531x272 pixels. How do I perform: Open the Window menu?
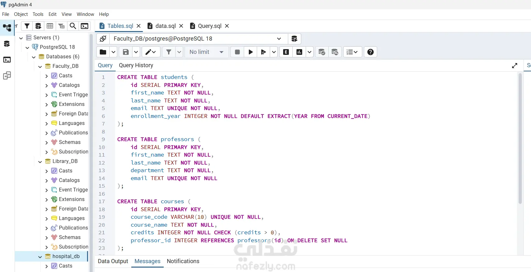(85, 14)
